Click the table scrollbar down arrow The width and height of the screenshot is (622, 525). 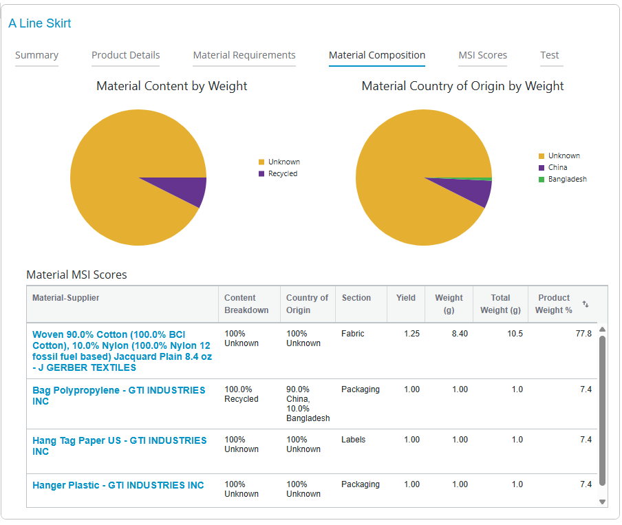click(x=603, y=502)
